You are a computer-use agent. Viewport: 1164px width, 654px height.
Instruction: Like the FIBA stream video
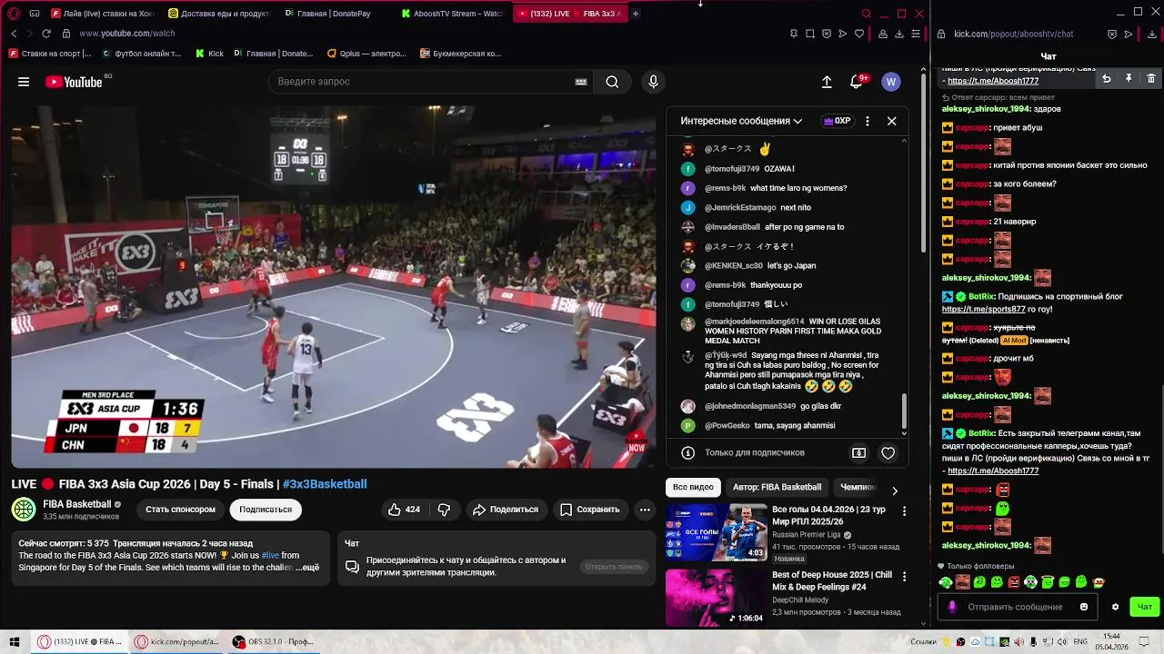(x=404, y=510)
